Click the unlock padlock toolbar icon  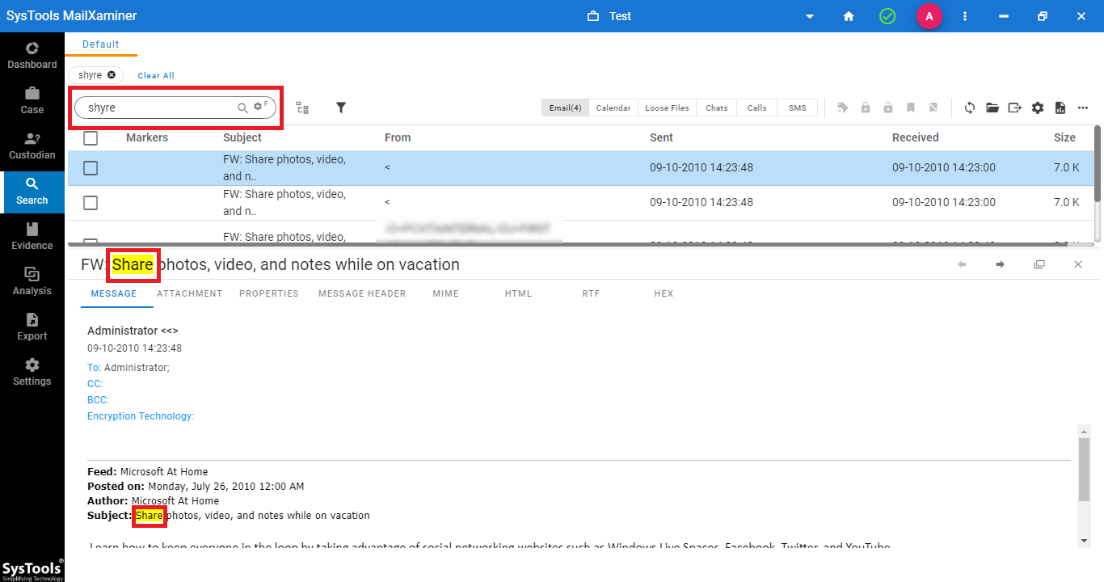(x=888, y=108)
